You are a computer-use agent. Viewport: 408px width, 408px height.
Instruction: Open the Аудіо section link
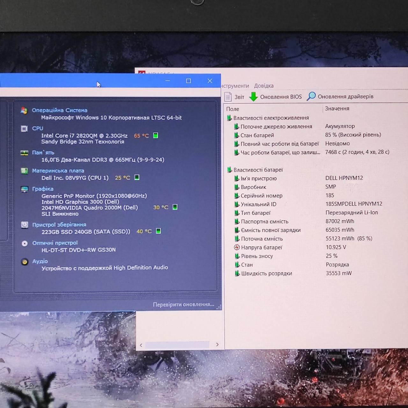pyautogui.click(x=40, y=261)
